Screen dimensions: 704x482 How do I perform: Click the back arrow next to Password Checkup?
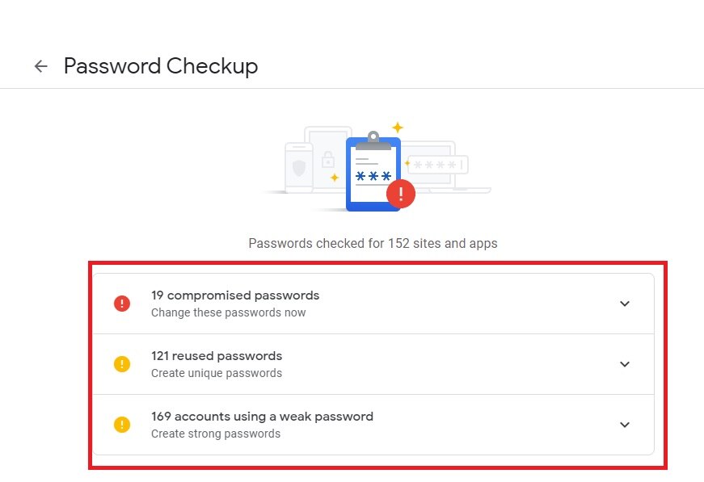(x=40, y=65)
